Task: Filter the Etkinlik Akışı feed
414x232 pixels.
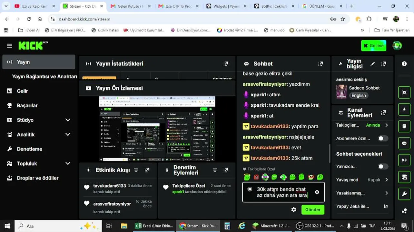Action: click(x=136, y=170)
